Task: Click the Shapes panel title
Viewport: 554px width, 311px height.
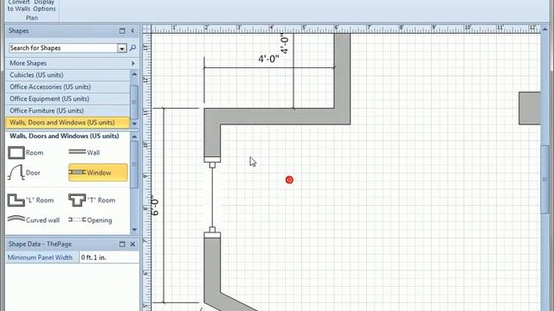Action: point(18,31)
